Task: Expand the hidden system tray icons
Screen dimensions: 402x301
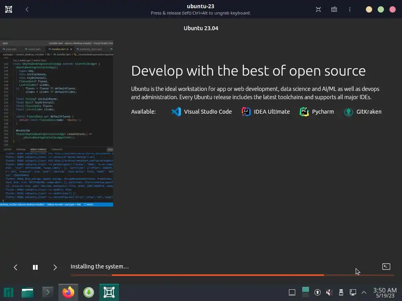Action: point(364,292)
